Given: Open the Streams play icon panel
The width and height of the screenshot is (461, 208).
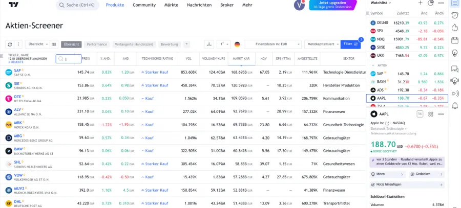Looking at the screenshot, I should 455,94.
